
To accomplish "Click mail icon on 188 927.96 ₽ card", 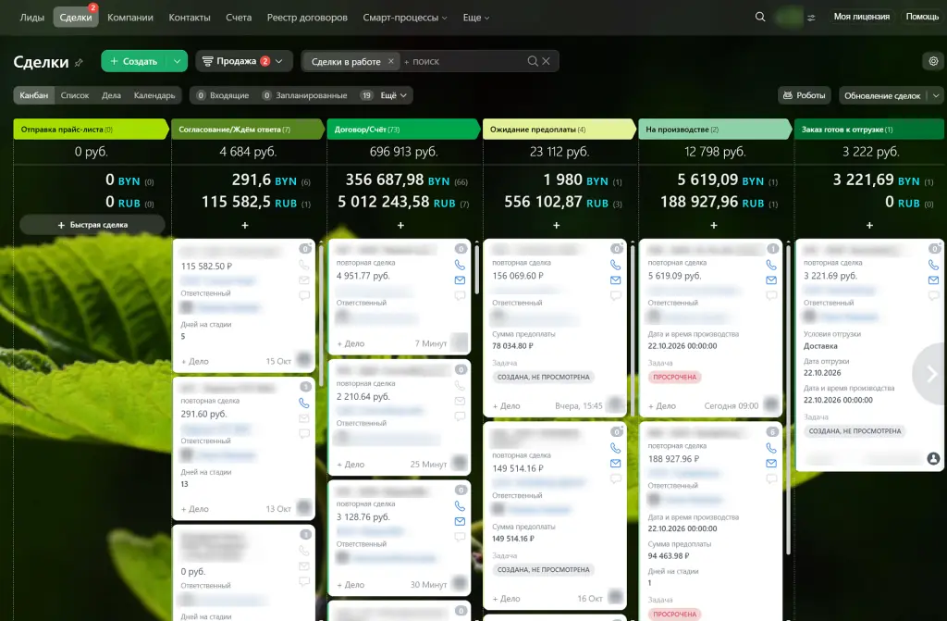I will click(x=771, y=463).
